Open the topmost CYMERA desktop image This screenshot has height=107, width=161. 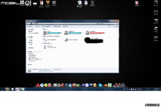coord(156,3)
